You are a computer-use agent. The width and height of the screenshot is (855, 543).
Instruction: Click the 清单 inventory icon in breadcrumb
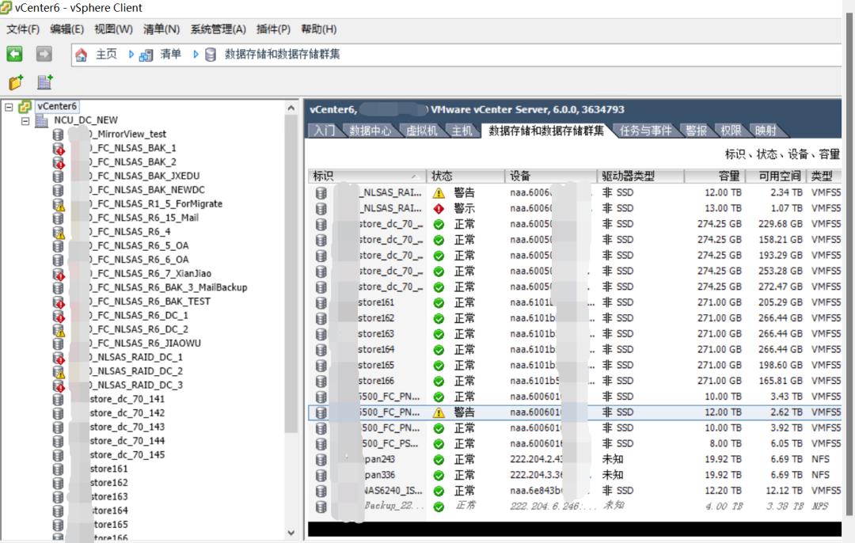pos(146,54)
